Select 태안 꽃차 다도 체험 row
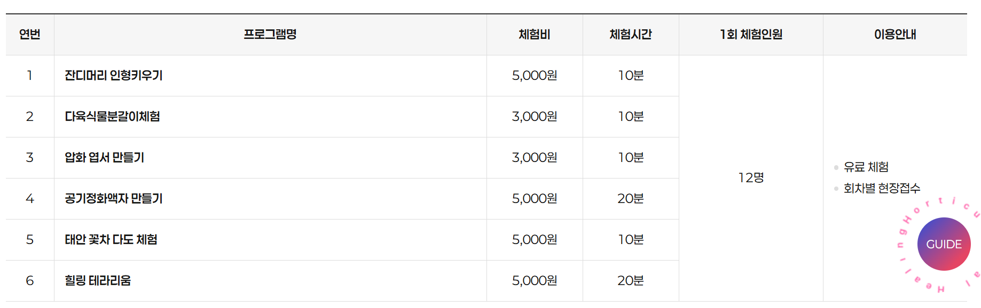The height and width of the screenshot is (308, 981). click(342, 240)
